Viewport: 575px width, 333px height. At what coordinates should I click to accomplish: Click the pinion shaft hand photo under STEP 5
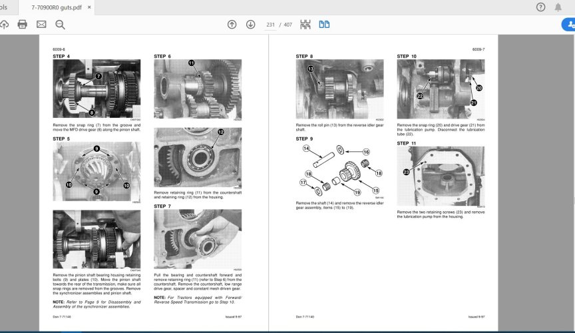(x=96, y=239)
